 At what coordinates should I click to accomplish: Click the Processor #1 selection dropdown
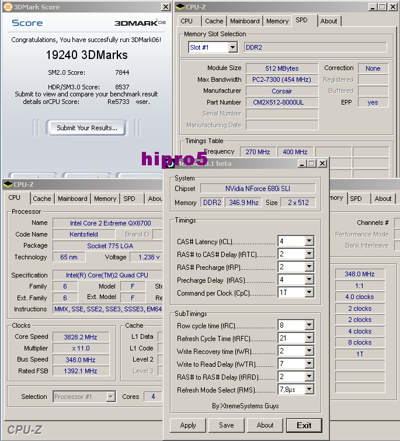click(84, 397)
